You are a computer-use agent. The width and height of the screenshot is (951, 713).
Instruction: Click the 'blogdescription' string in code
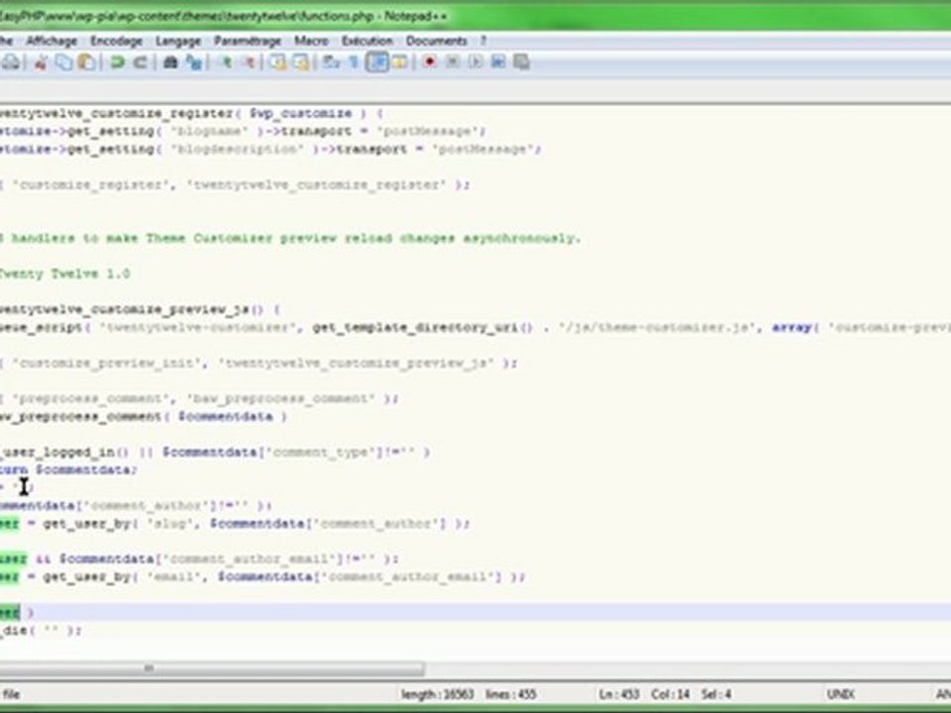237,150
